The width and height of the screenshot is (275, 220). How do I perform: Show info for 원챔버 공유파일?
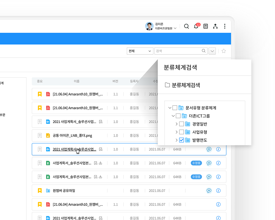(x=218, y=191)
